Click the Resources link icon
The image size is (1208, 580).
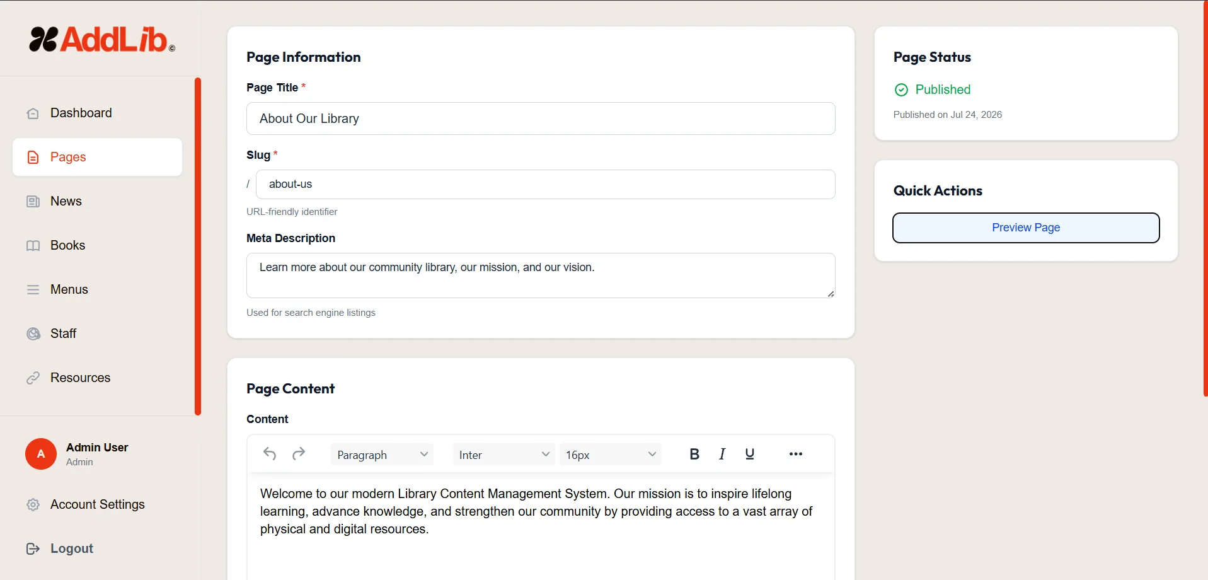tap(33, 378)
